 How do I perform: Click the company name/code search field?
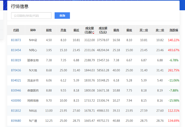[31, 16]
